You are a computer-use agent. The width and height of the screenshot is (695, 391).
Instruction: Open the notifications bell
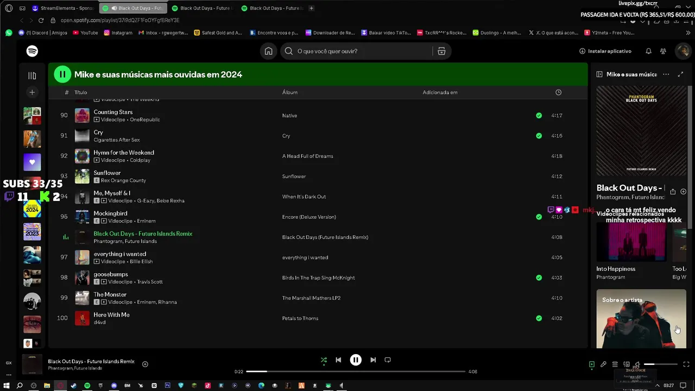click(x=648, y=51)
